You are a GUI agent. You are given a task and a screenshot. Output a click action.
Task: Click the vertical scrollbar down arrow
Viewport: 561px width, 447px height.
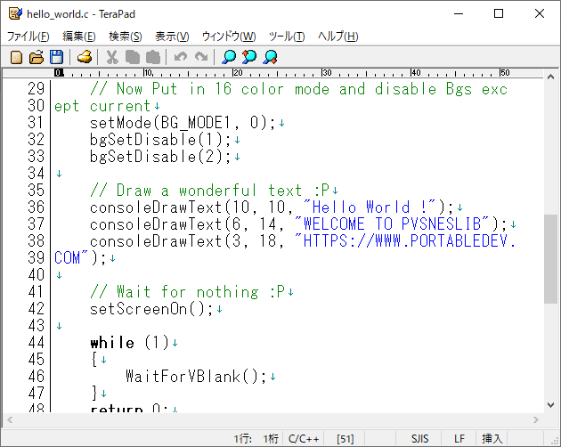[550, 405]
